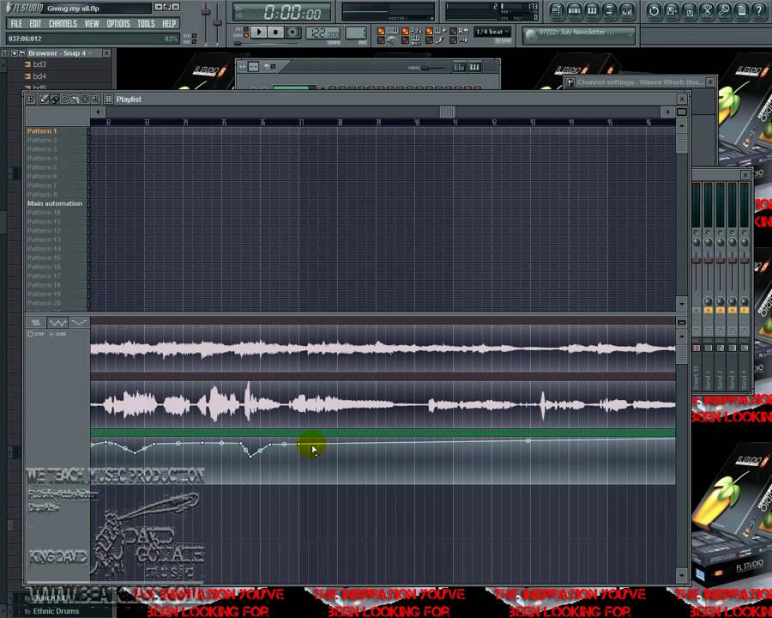Viewport: 772px width, 618px height.
Task: Click the question mark help icon
Action: pos(759,11)
